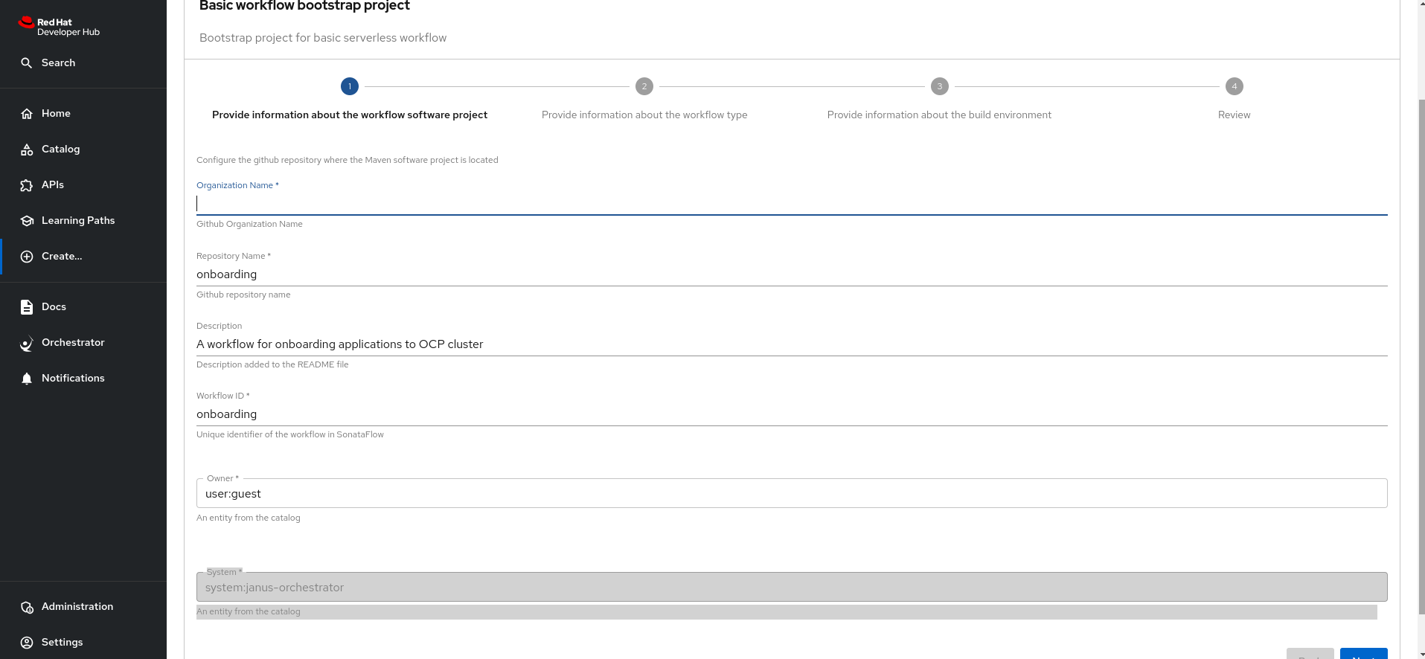Open the Notifications bell icon
1425x659 pixels.
[27, 379]
